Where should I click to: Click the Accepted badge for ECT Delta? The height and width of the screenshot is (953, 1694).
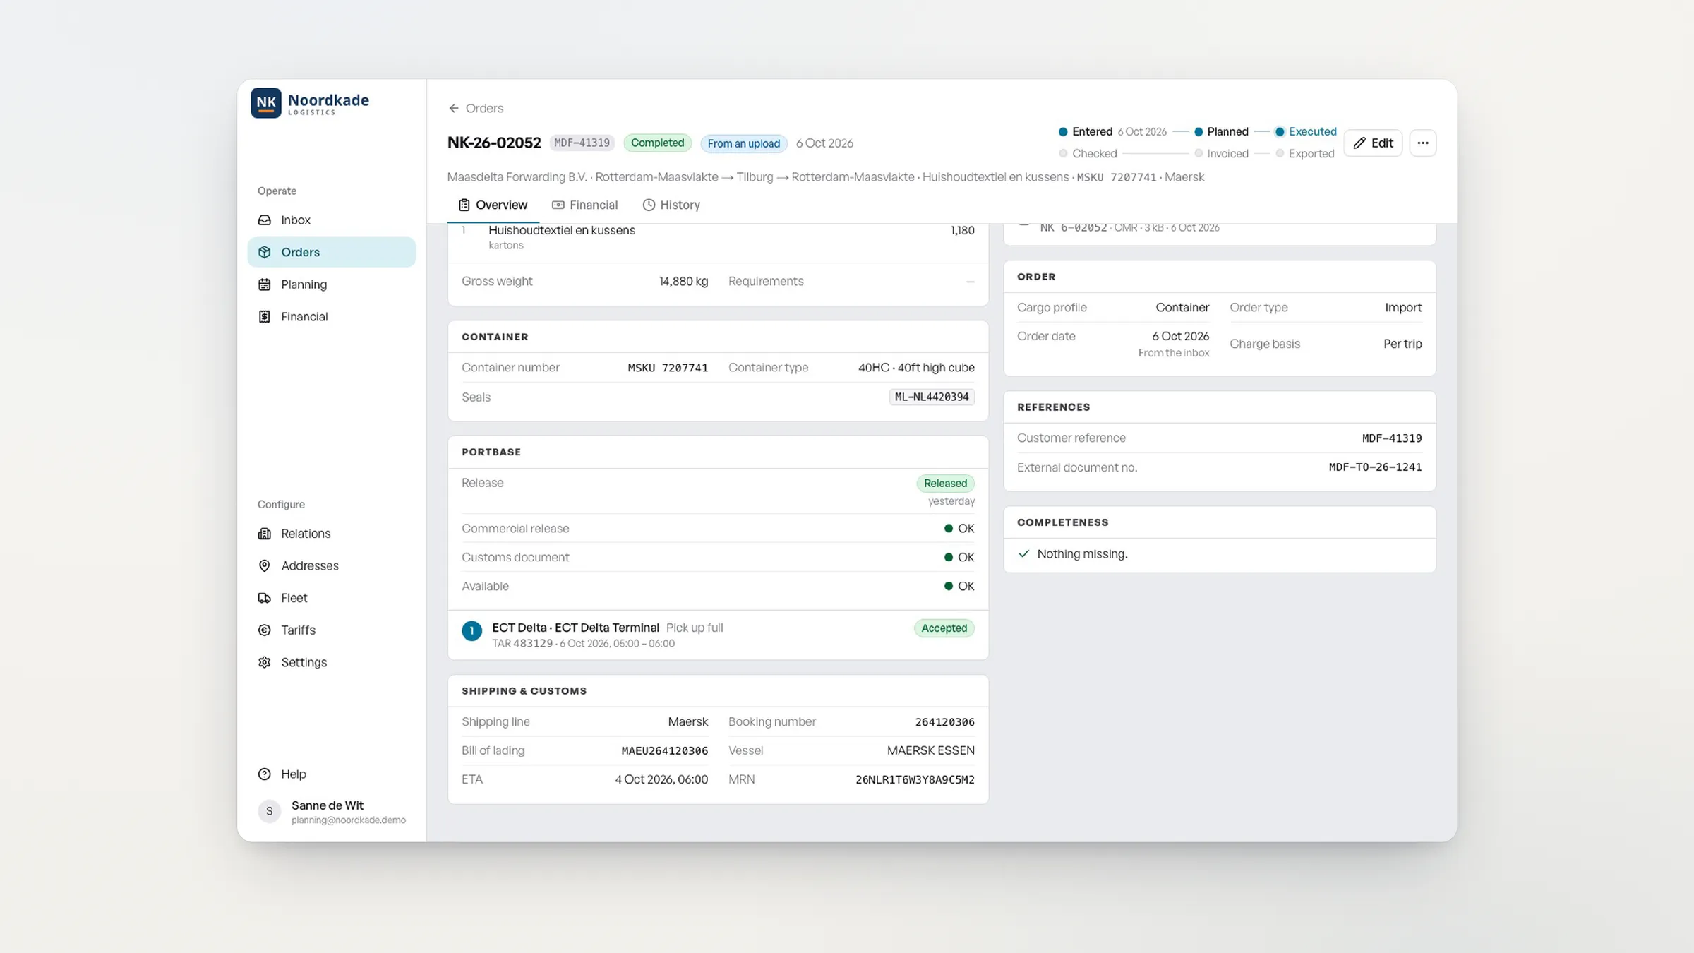(944, 628)
